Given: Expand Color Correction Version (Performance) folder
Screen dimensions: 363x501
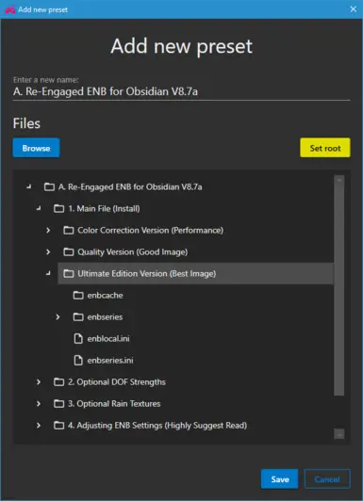Looking at the screenshot, I should (48, 231).
